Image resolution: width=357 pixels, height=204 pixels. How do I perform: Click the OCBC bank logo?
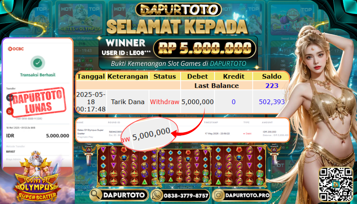(x=16, y=49)
